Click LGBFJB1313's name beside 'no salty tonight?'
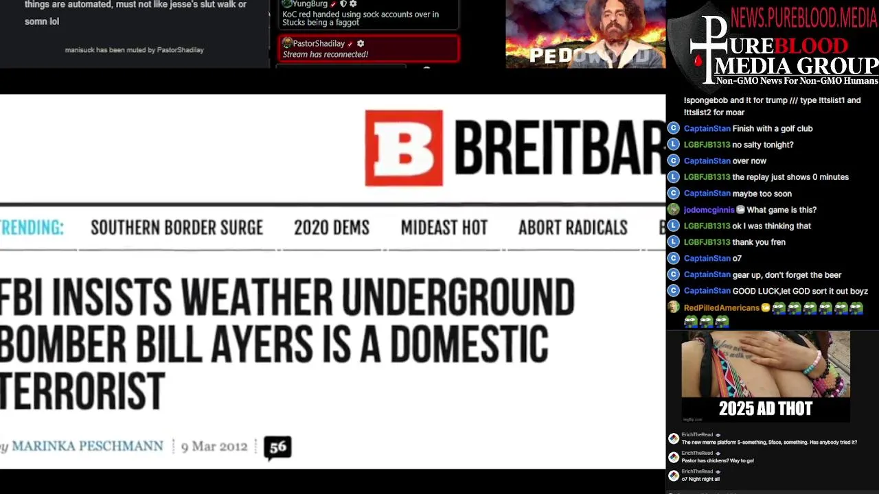Image resolution: width=879 pixels, height=494 pixels. (707, 145)
